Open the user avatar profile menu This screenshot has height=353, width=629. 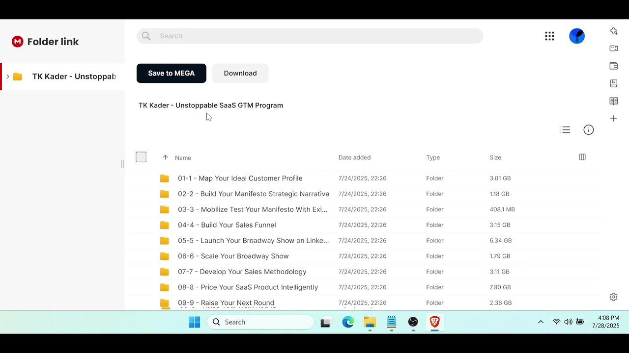577,36
